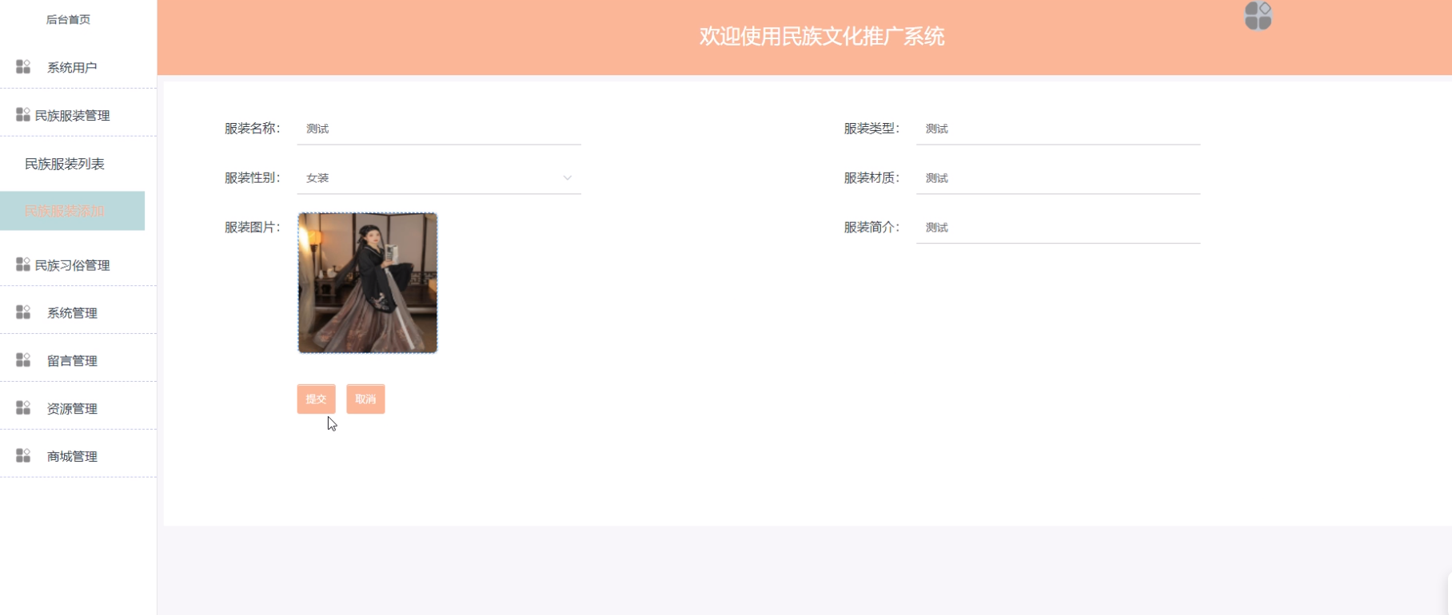Click the 服装名称 input field
Screen dimensions: 1452x615
(439, 129)
